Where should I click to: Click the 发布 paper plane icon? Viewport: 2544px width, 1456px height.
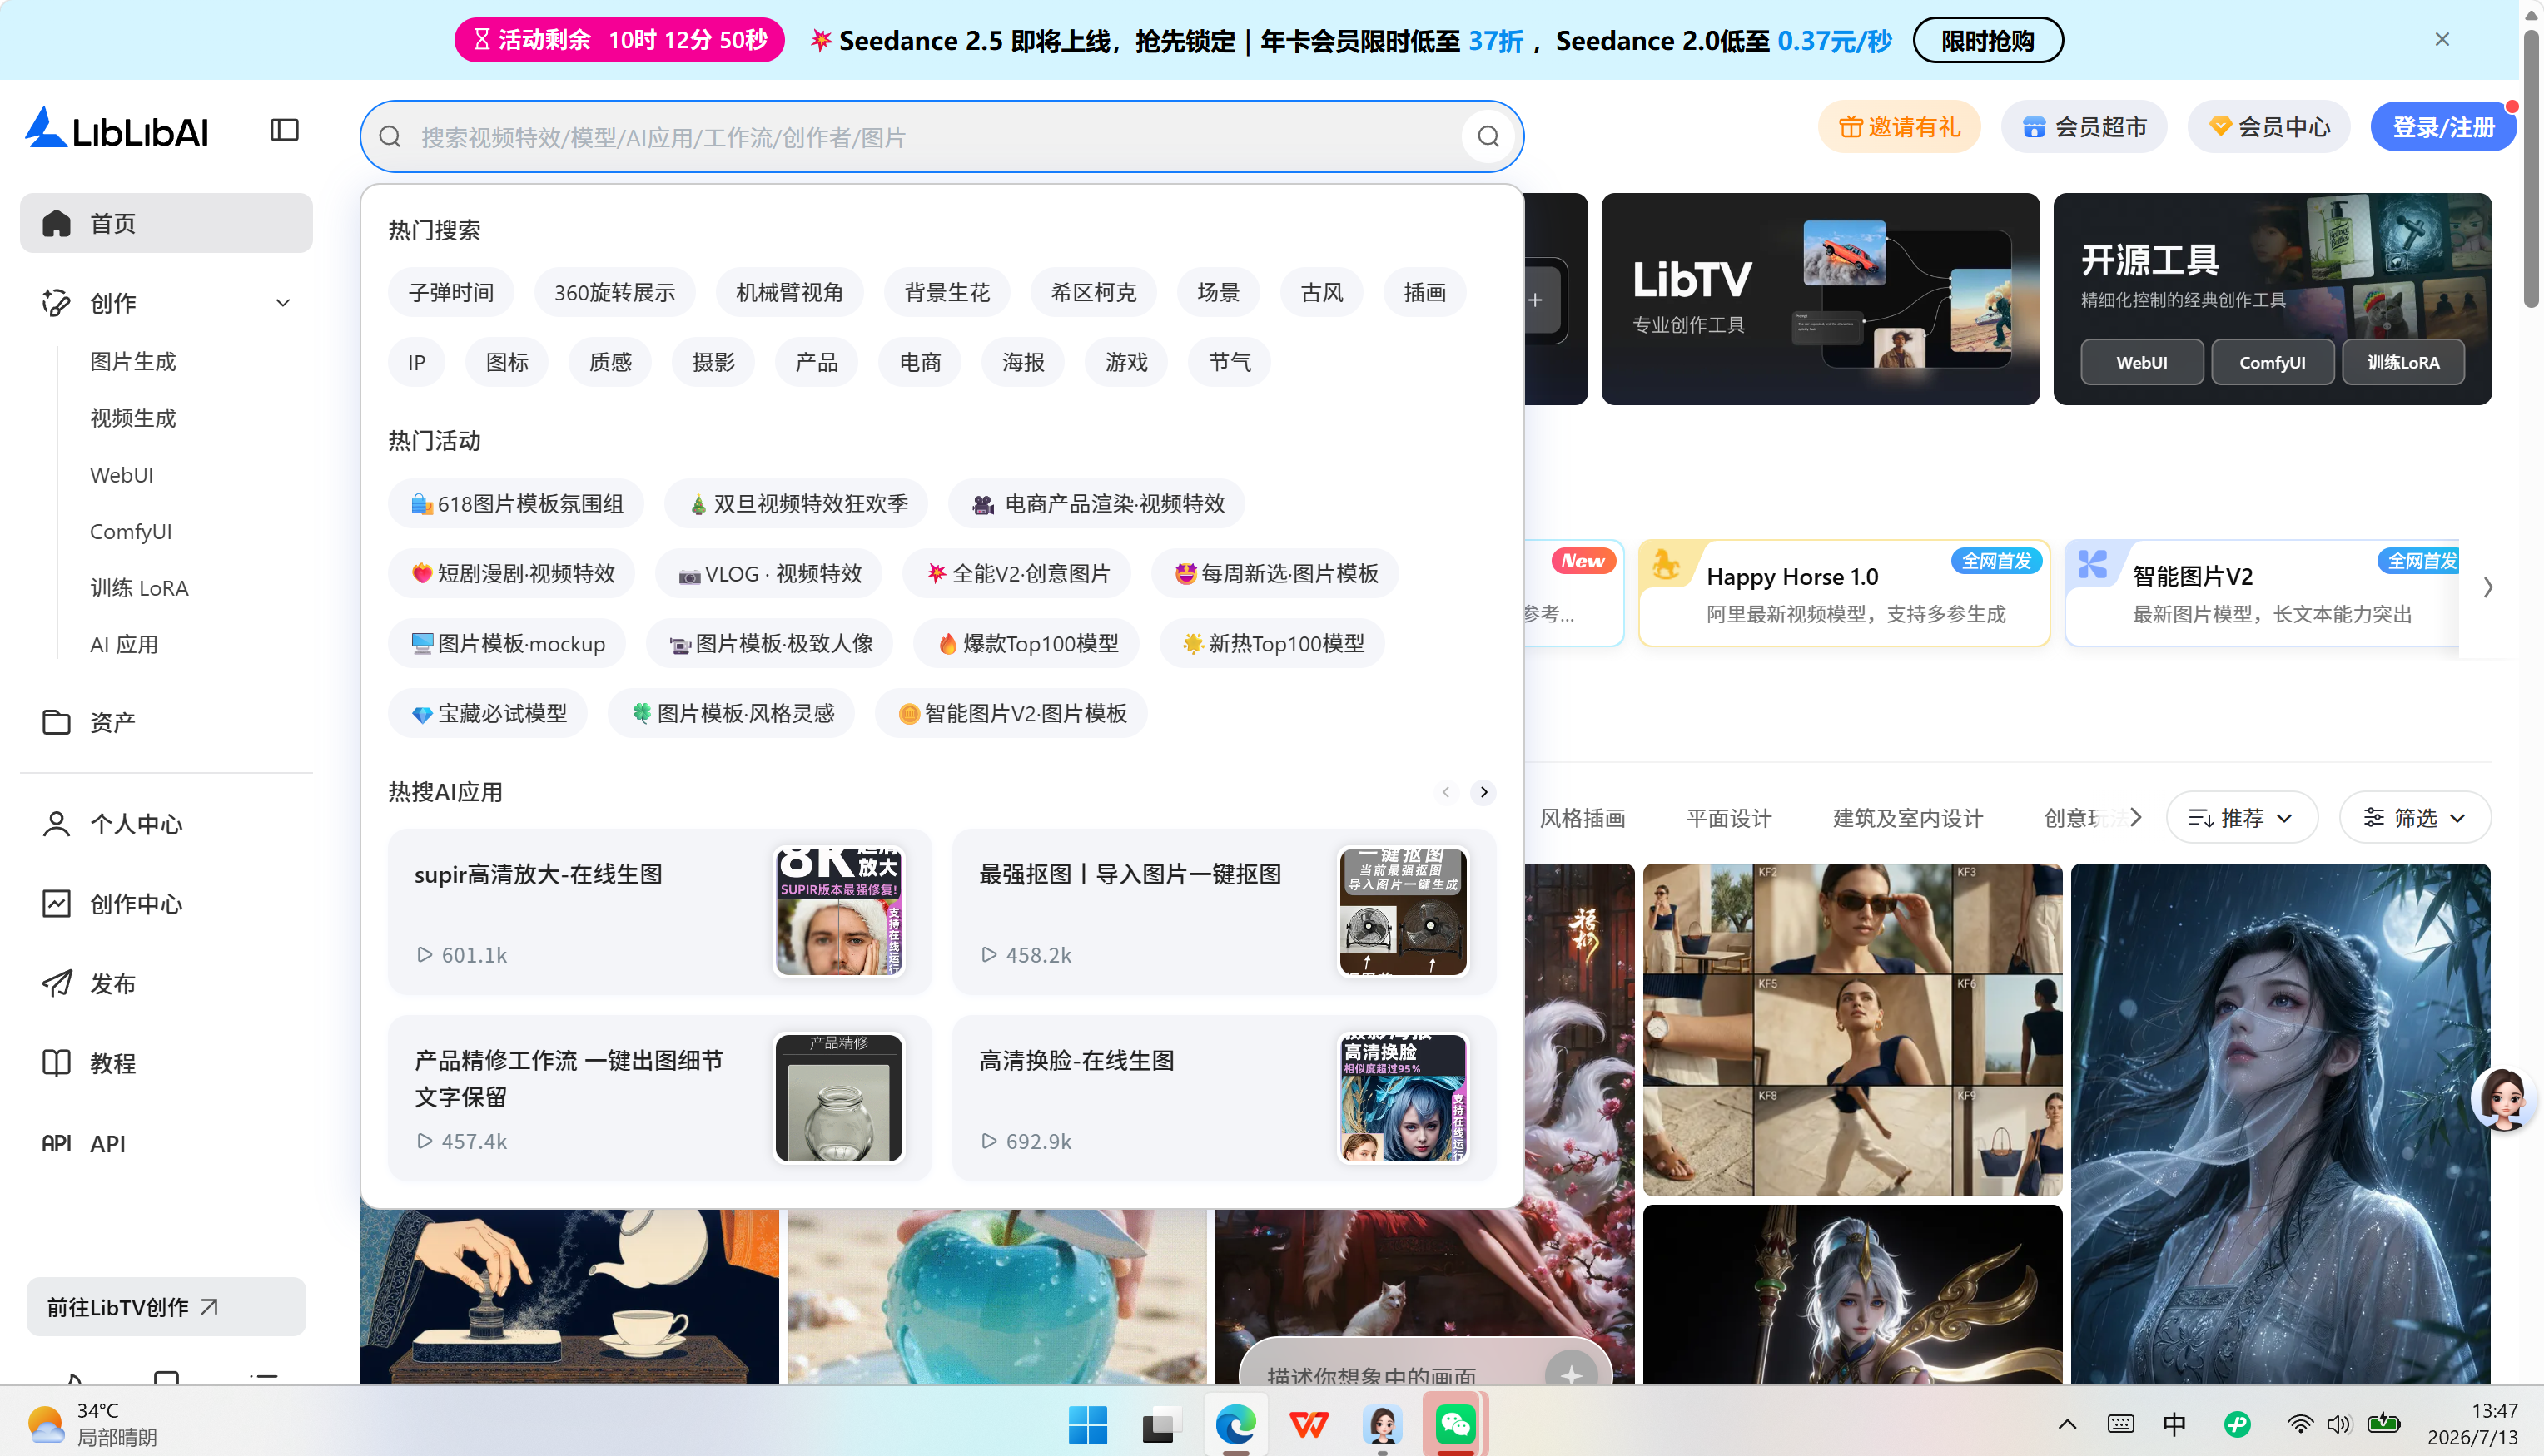[56, 983]
